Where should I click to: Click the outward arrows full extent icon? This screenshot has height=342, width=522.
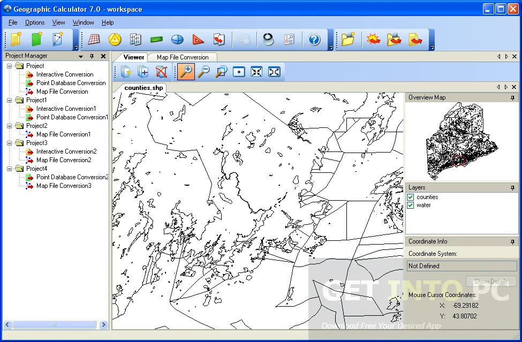pos(274,72)
